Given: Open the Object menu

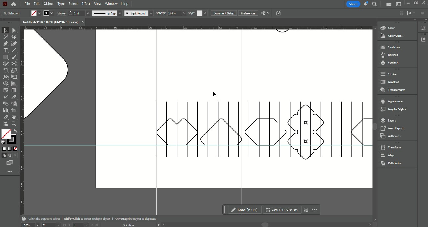Looking at the screenshot, I should (x=49, y=4).
